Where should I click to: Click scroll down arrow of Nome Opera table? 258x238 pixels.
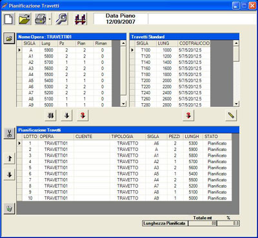coord(123,104)
